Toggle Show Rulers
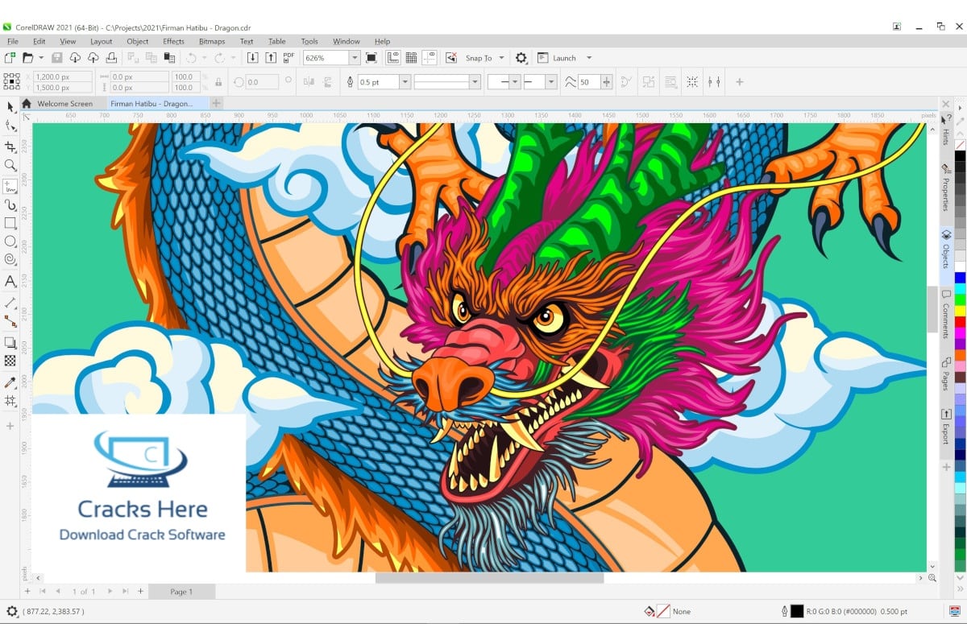 tap(393, 58)
